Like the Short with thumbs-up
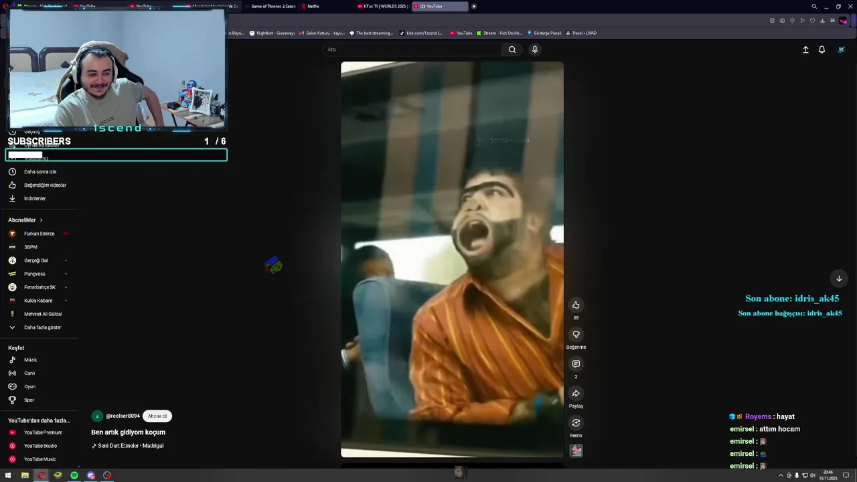Viewport: 857px width, 482px height. (576, 305)
